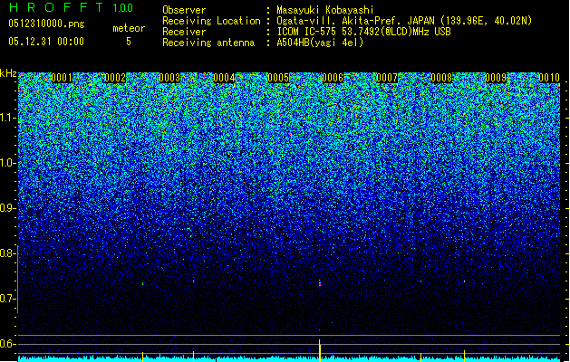Click the 'meteor' count label
The image size is (570, 362).
pyautogui.click(x=129, y=28)
